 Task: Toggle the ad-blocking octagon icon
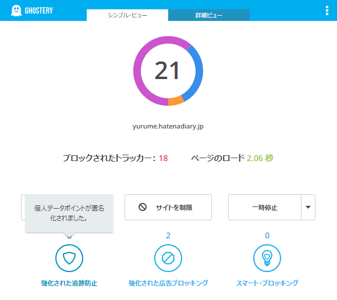[x=168, y=258]
